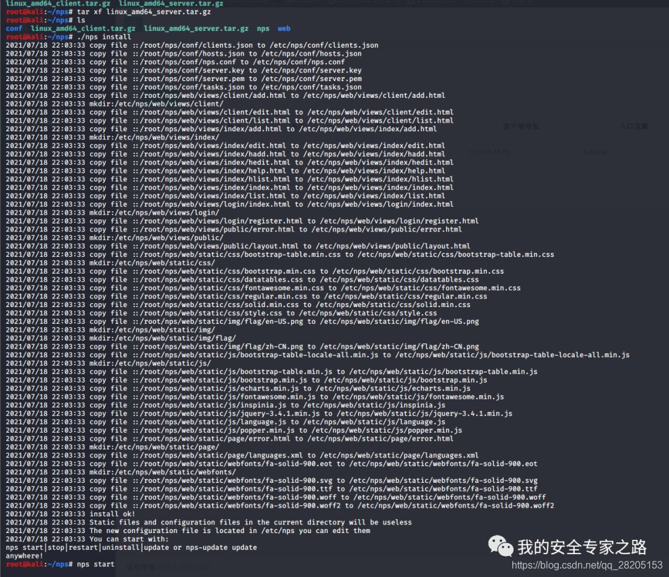Click destination '/etc/nps/web/static/img/flag/en-US.png'
Image resolution: width=669 pixels, height=577 pixels.
click(399, 321)
